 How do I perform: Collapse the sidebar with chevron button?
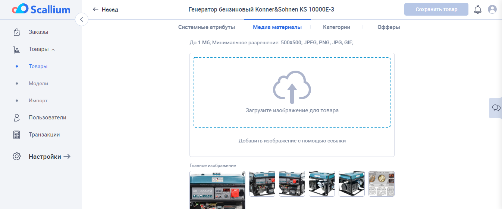coord(82,19)
